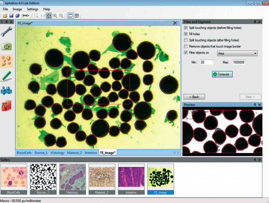
Task: Switch to multi-image grid view layout
Action: click(x=77, y=16)
